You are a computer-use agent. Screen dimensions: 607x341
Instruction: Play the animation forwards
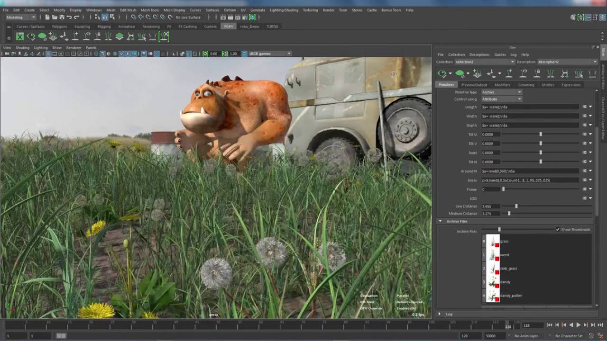click(x=578, y=325)
